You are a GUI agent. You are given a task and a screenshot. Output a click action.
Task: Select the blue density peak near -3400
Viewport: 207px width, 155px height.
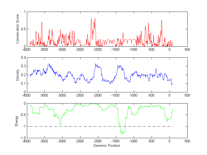click(x=48, y=64)
